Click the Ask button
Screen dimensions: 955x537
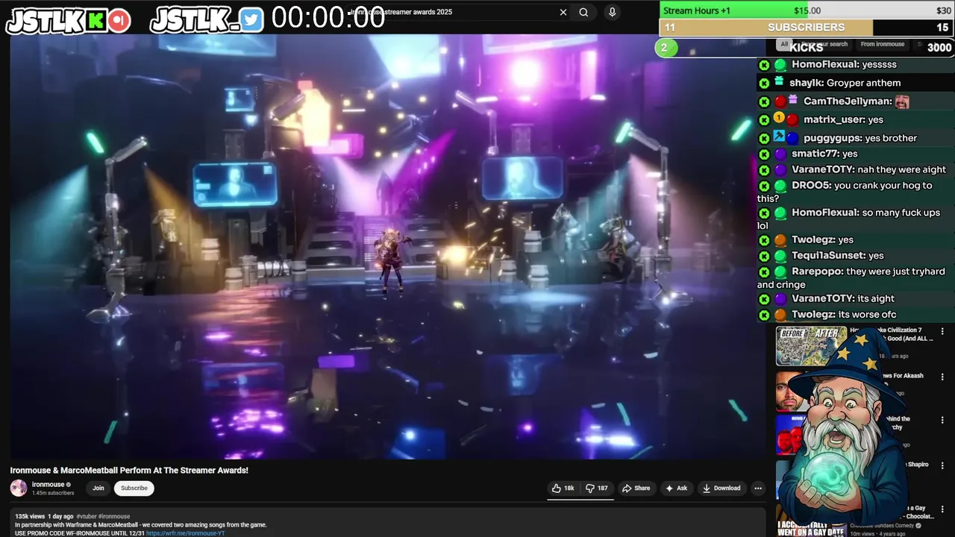677,489
